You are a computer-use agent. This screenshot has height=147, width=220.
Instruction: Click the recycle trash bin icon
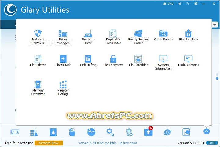pos(129,132)
